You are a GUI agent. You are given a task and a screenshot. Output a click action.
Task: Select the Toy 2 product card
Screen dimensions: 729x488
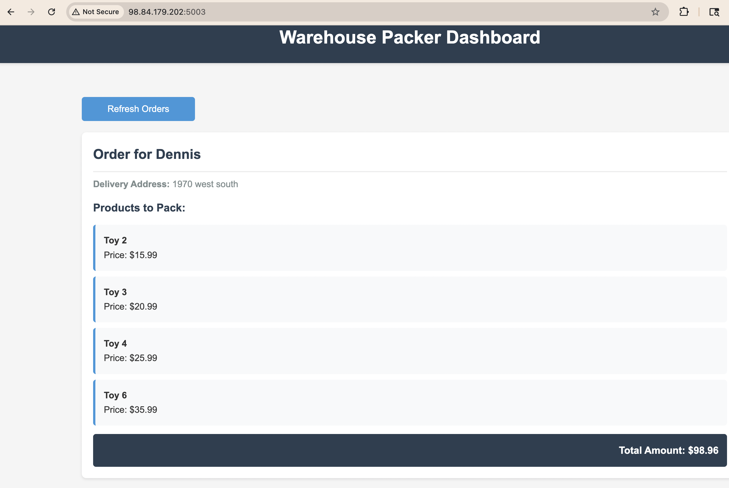tap(410, 247)
